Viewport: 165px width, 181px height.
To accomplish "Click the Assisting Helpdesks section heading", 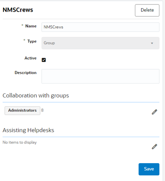I will tap(28, 130).
